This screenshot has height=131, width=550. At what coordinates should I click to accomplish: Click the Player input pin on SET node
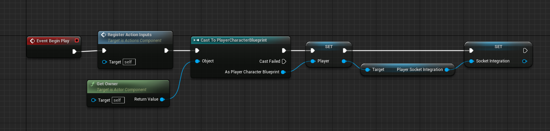(x=313, y=61)
